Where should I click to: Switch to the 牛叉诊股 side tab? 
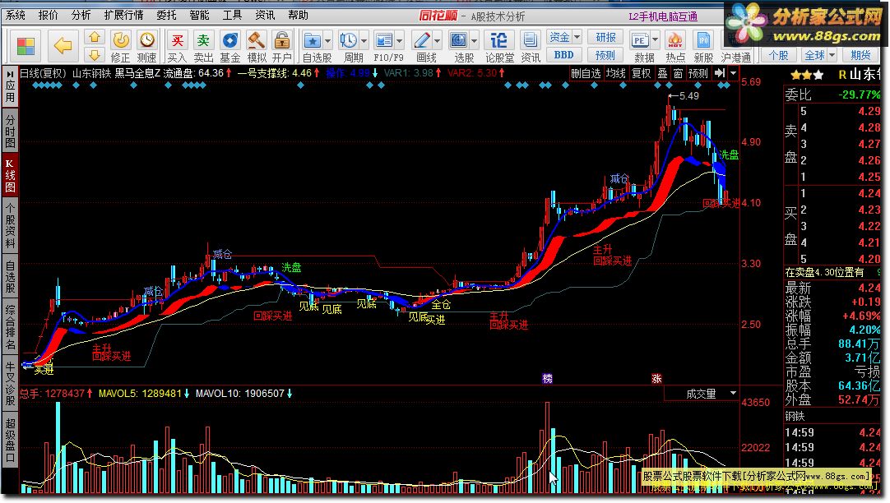(10, 385)
